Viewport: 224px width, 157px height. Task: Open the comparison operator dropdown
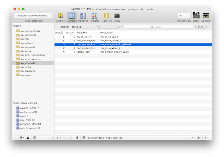coord(108,27)
